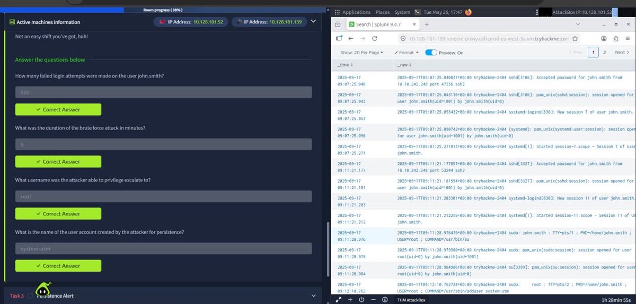Click the room progress bar
Viewport: 636px width, 304px height.
pos(163,10)
